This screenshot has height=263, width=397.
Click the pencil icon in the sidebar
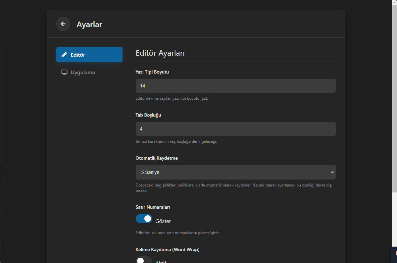[64, 55]
